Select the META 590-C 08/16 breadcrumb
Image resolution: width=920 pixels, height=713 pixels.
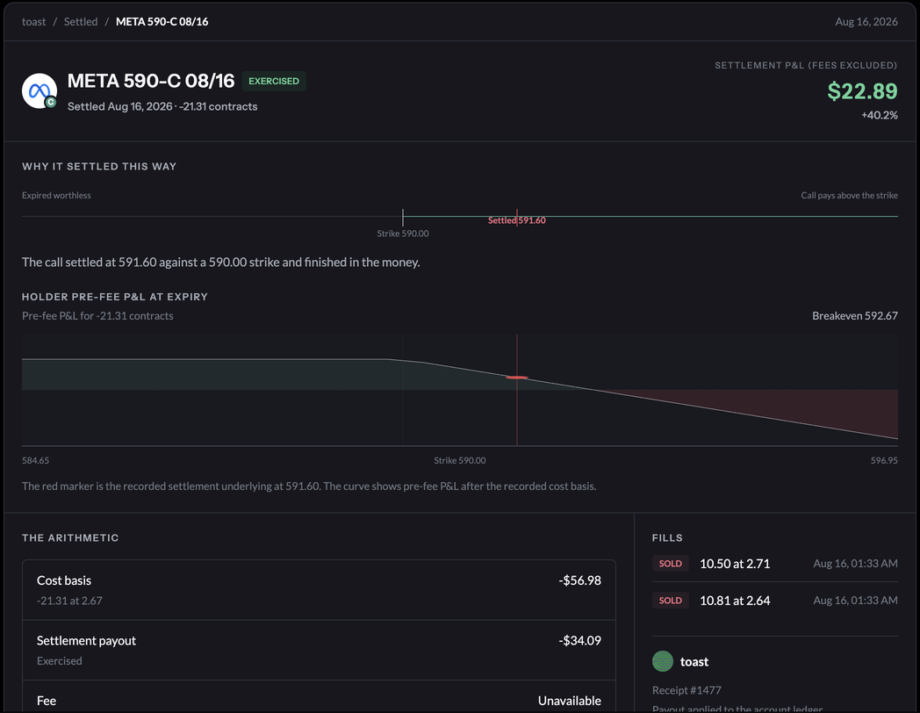(x=162, y=22)
